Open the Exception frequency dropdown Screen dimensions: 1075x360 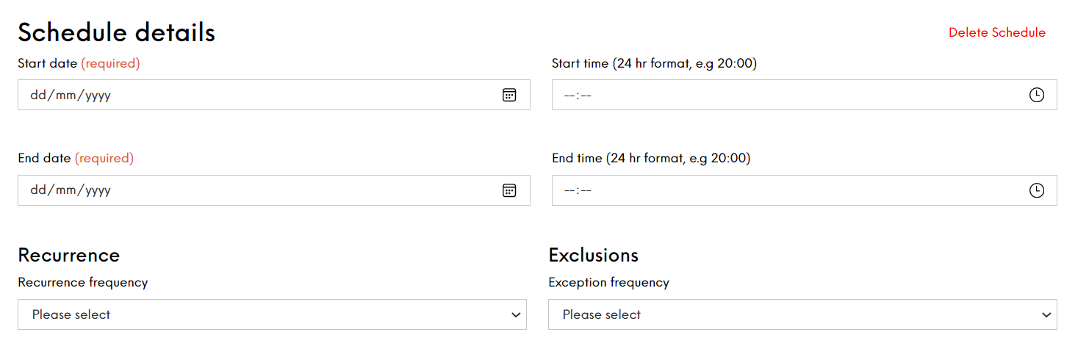tap(802, 314)
